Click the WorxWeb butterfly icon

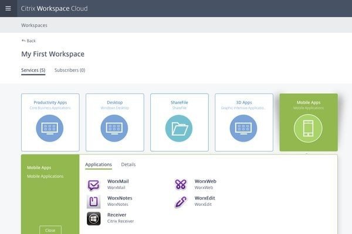coord(181,185)
